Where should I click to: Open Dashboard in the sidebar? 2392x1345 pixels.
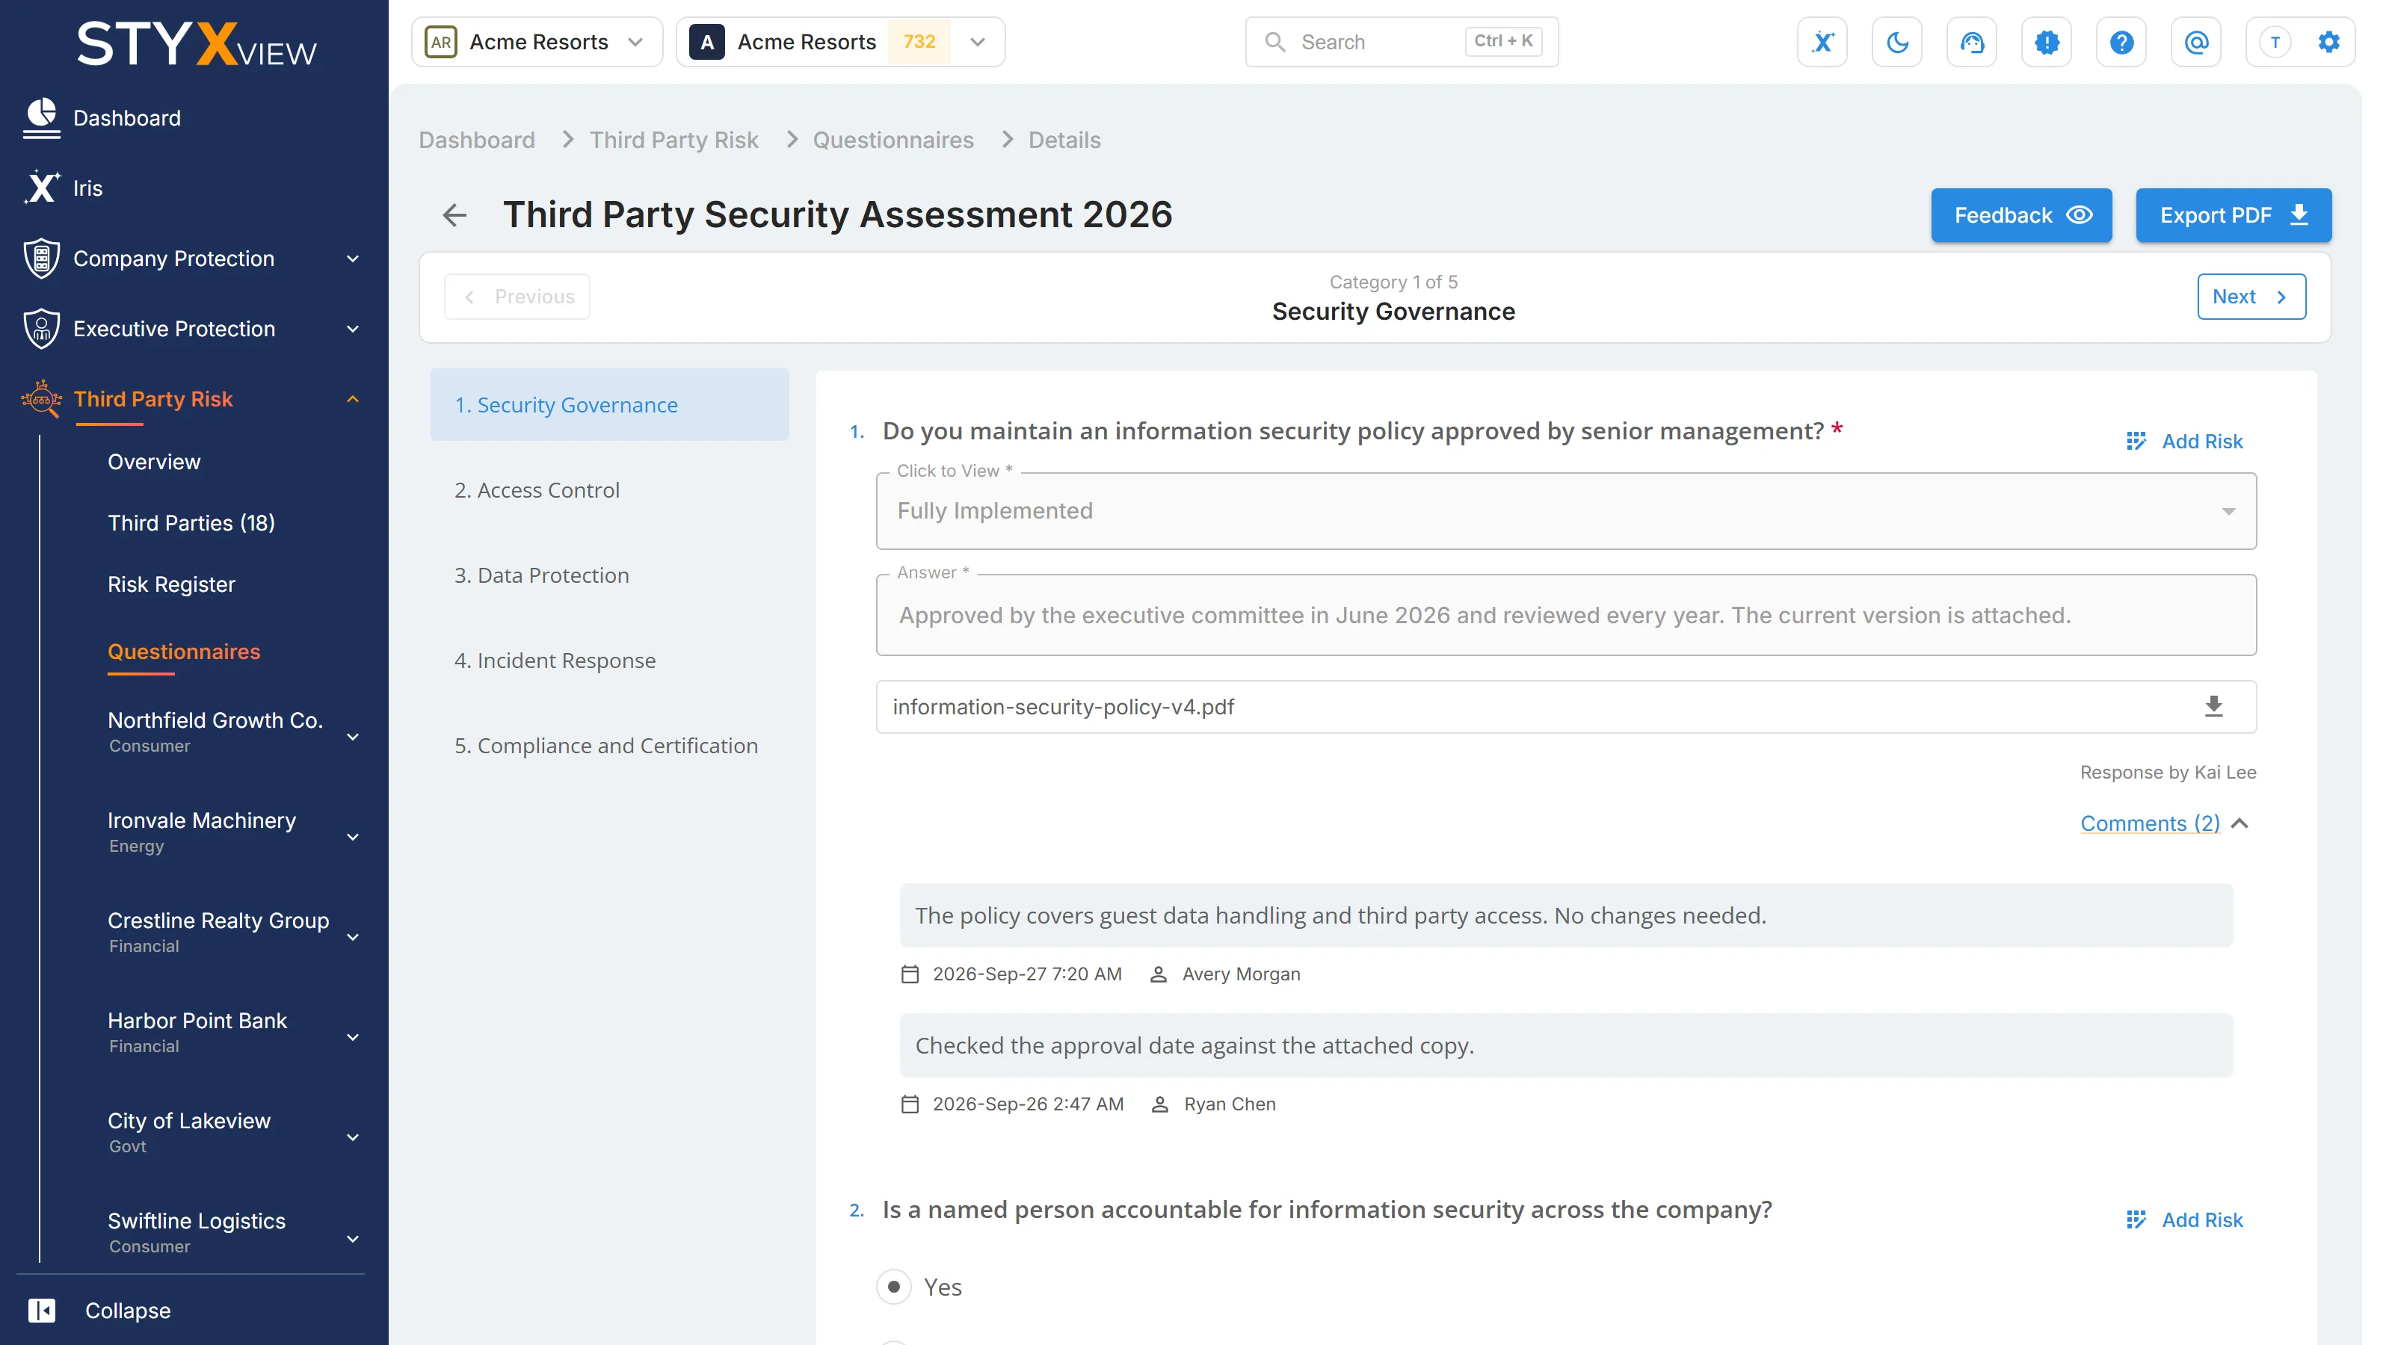(x=127, y=118)
